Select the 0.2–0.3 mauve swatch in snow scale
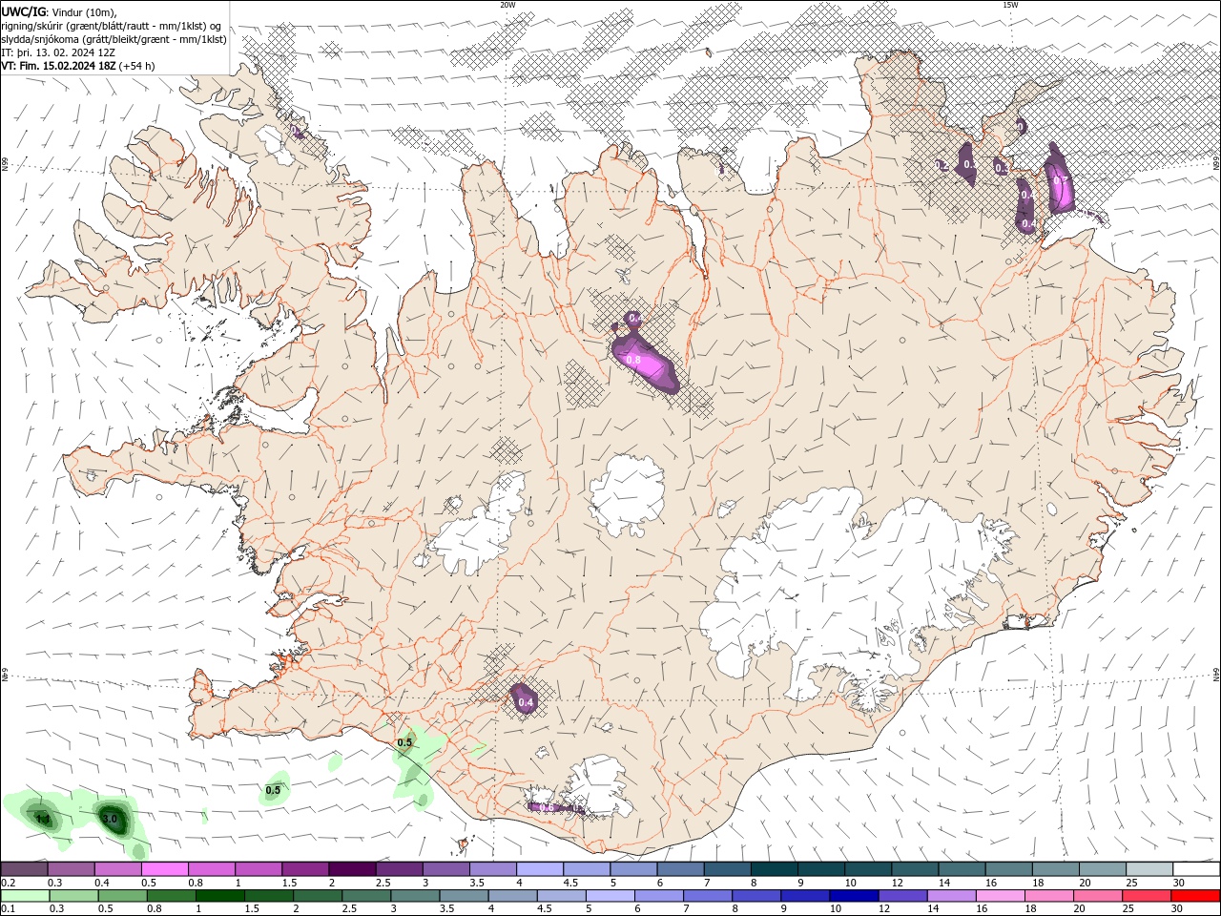This screenshot has height=916, width=1221. pyautogui.click(x=24, y=869)
